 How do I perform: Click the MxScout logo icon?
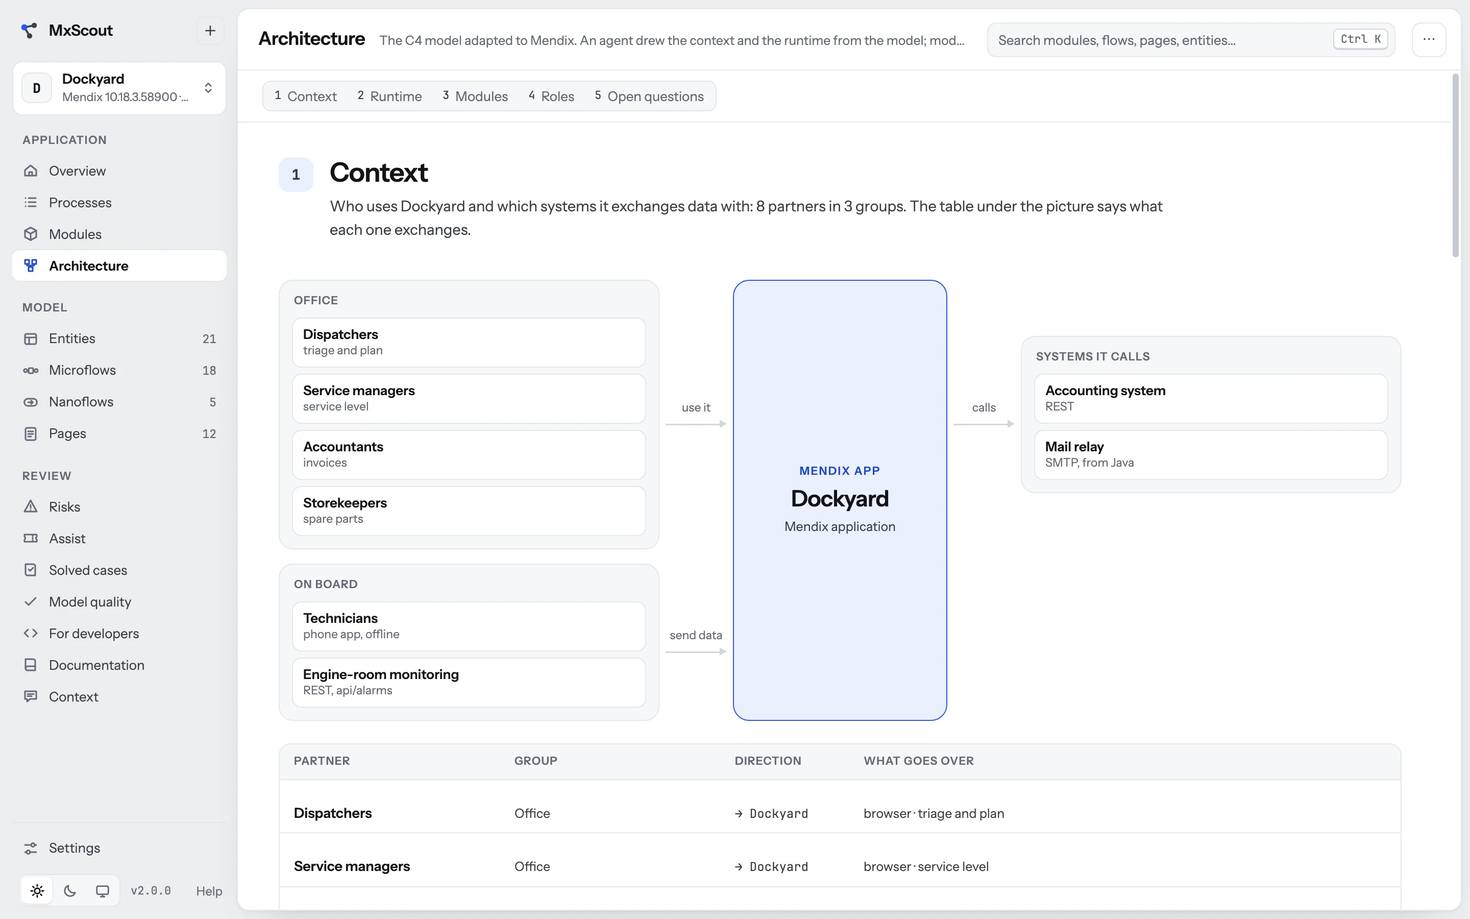tap(29, 31)
